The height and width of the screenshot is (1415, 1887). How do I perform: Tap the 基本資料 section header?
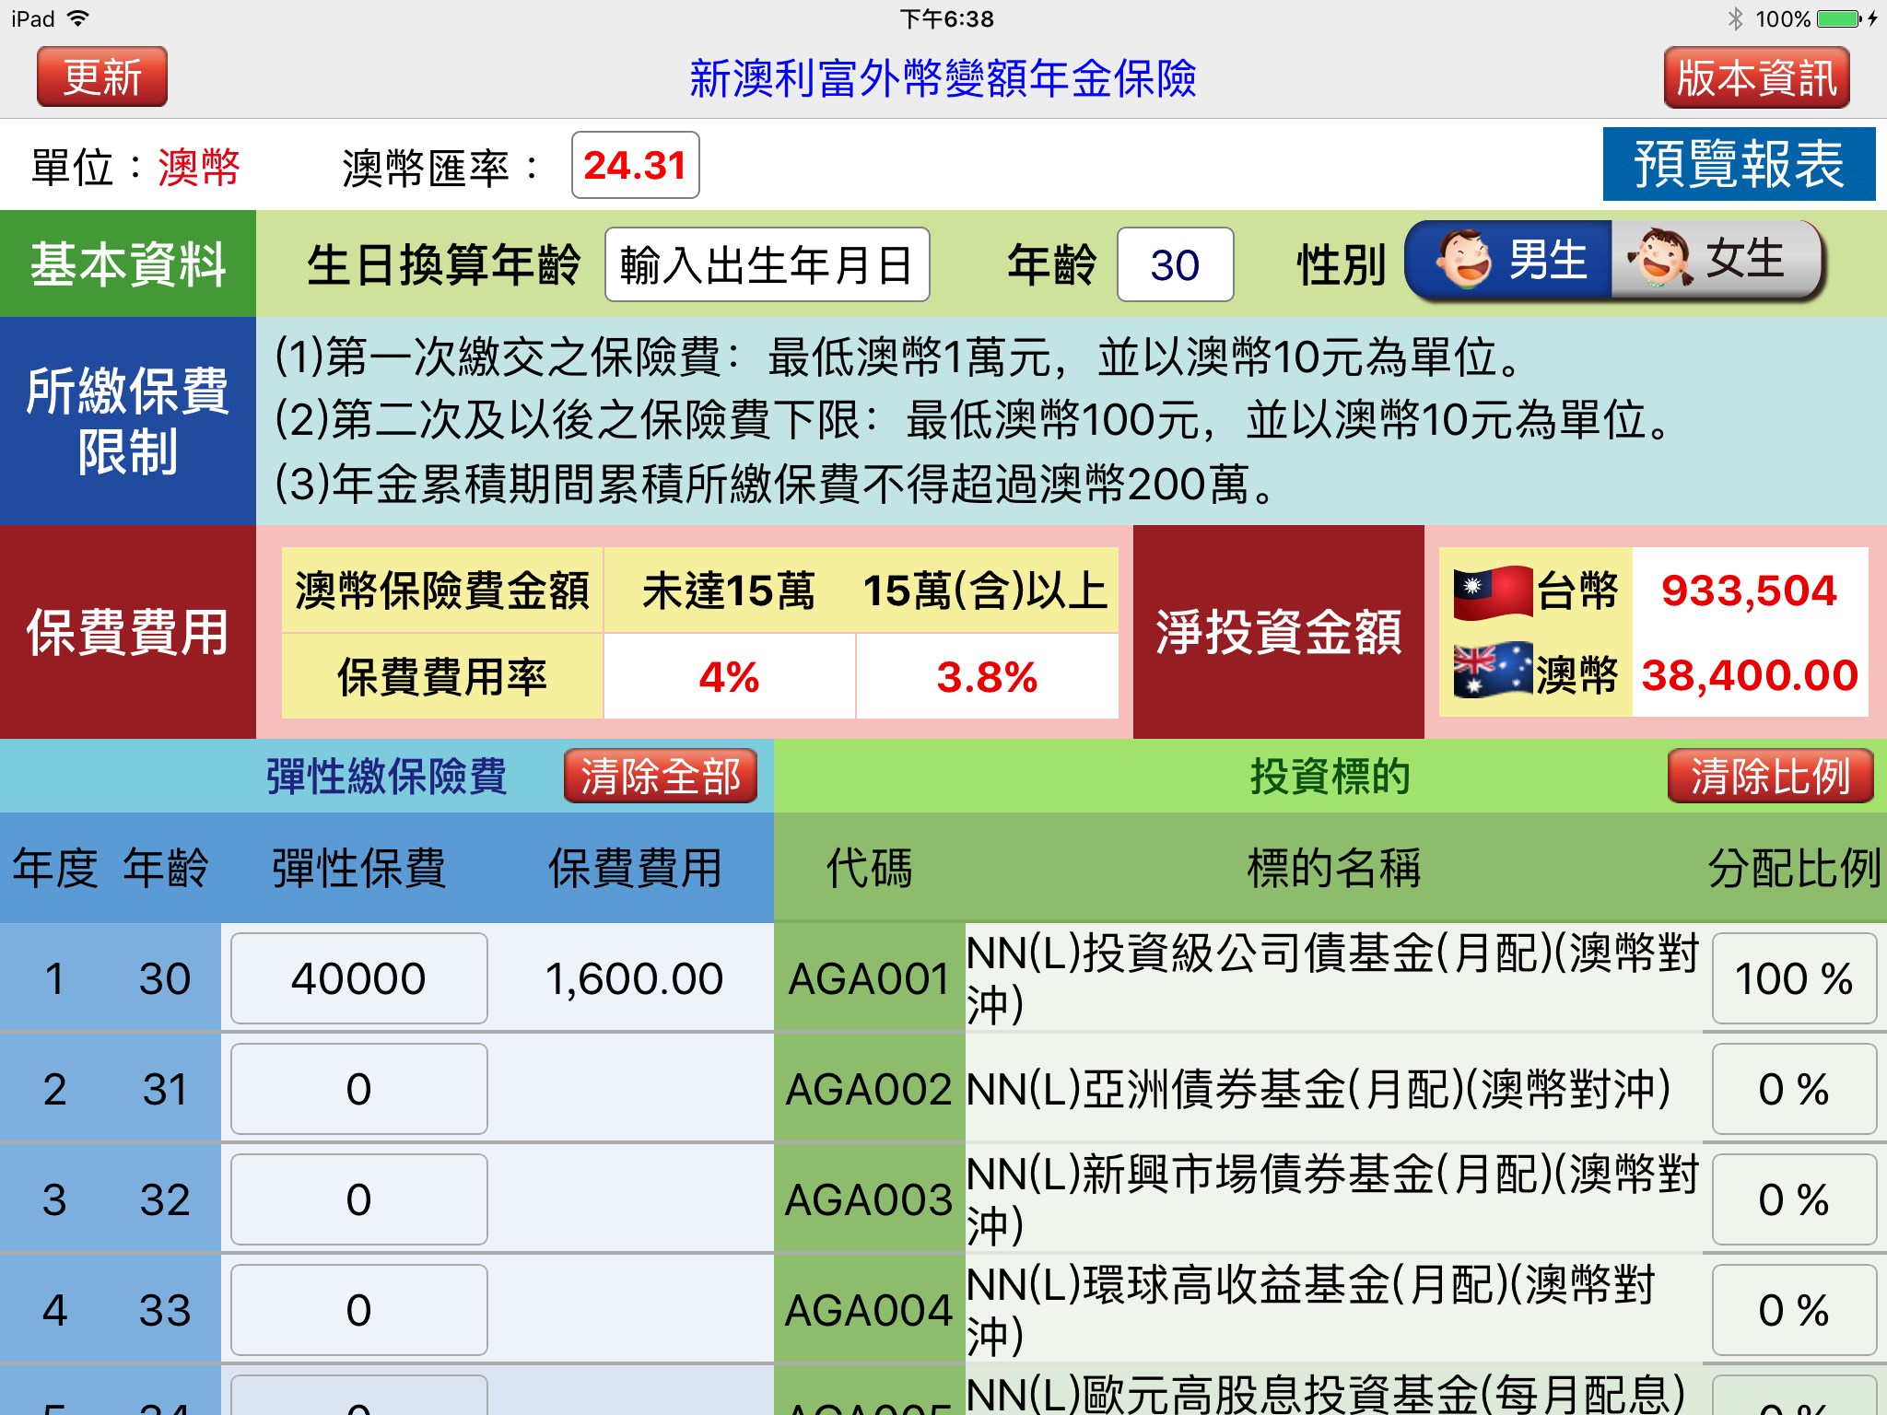click(x=128, y=263)
